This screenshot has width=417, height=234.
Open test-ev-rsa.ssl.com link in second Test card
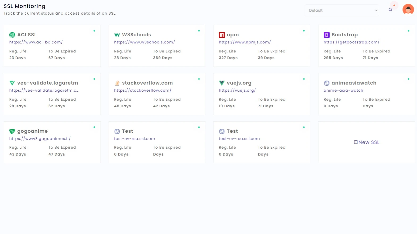point(239,139)
